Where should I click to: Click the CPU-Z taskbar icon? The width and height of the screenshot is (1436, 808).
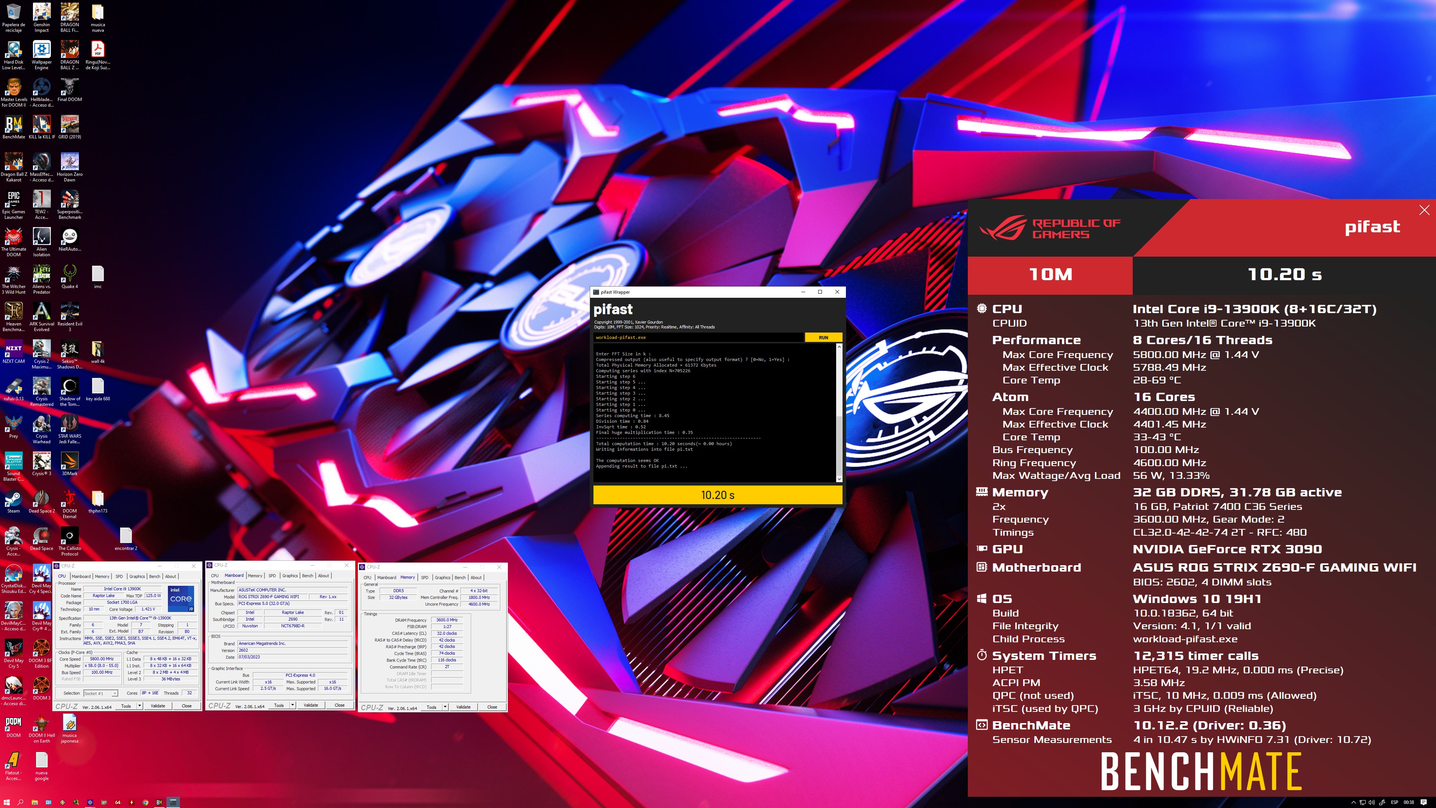[x=90, y=802]
